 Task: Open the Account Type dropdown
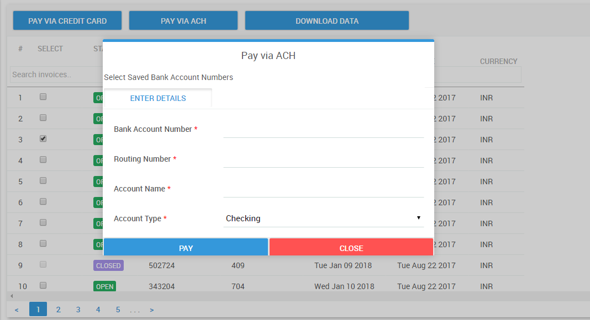323,218
